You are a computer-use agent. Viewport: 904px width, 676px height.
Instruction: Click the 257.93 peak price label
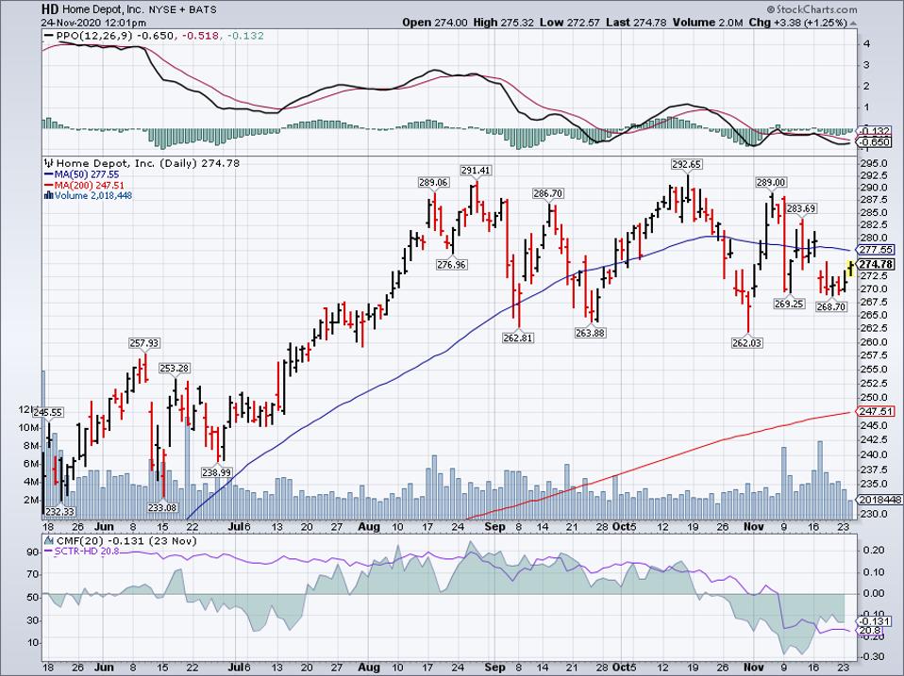tap(143, 343)
